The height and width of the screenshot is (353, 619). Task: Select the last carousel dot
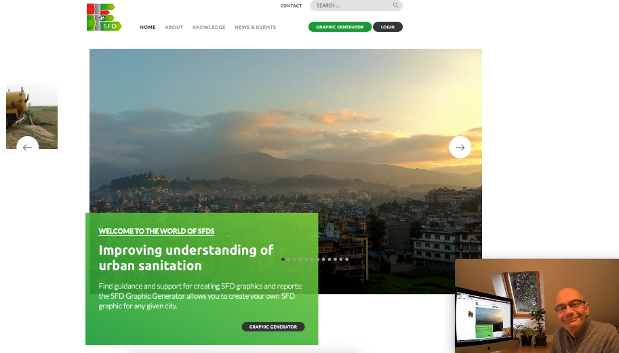[346, 259]
